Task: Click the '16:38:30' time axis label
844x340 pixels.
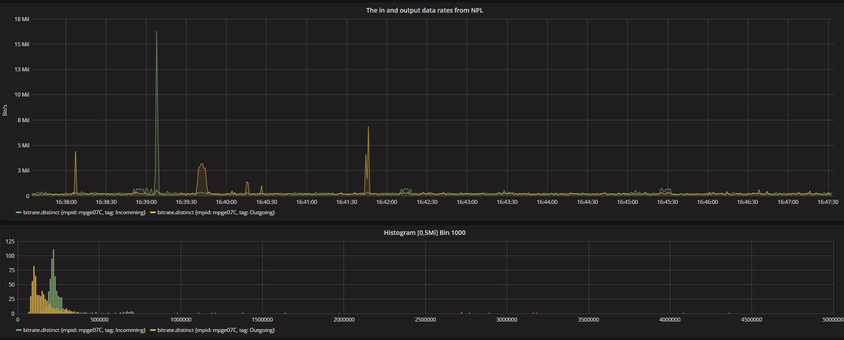Action: tap(106, 202)
